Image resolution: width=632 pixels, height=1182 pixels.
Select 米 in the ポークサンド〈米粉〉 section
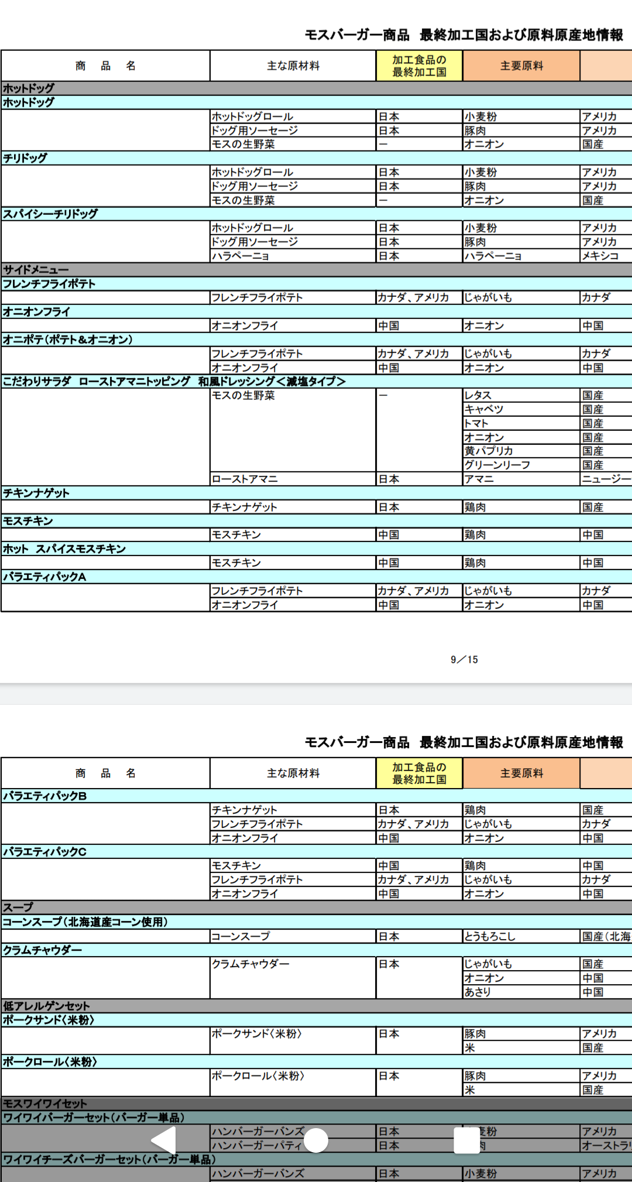tap(521, 1048)
